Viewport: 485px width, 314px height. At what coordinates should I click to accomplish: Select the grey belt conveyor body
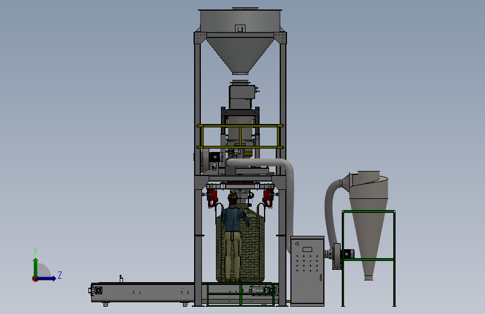pos(142,292)
